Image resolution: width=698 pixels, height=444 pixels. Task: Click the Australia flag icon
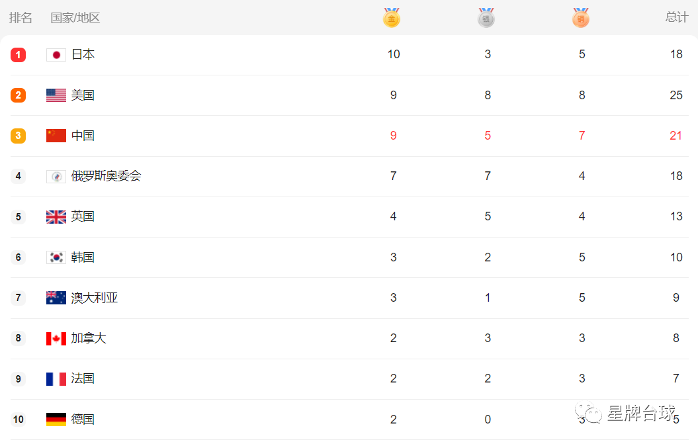click(56, 298)
